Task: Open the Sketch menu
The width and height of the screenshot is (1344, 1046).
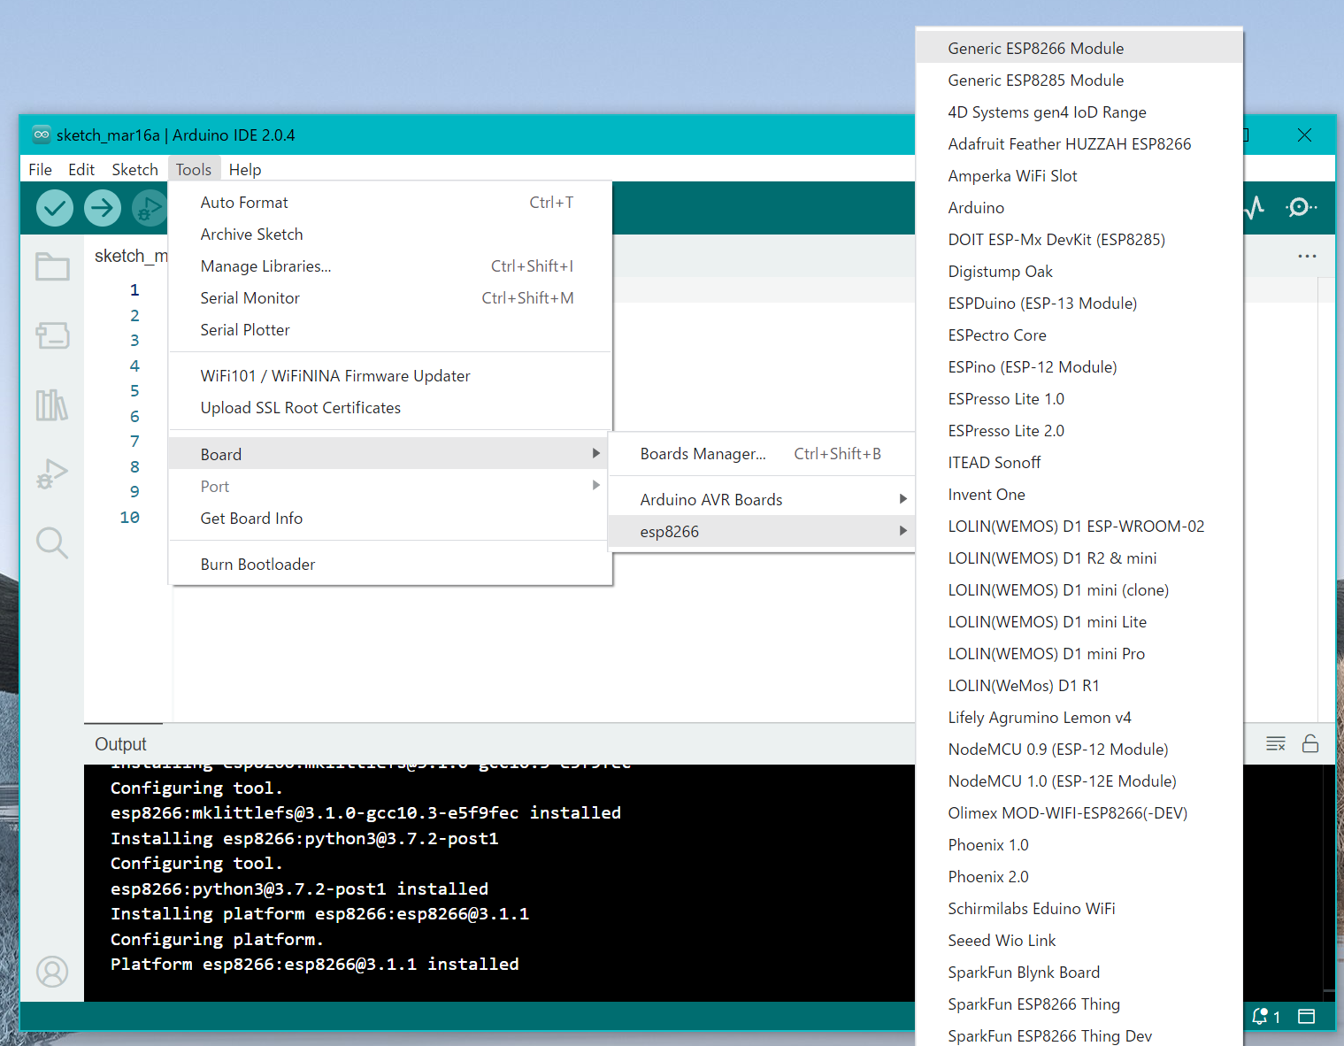Action: tap(134, 169)
